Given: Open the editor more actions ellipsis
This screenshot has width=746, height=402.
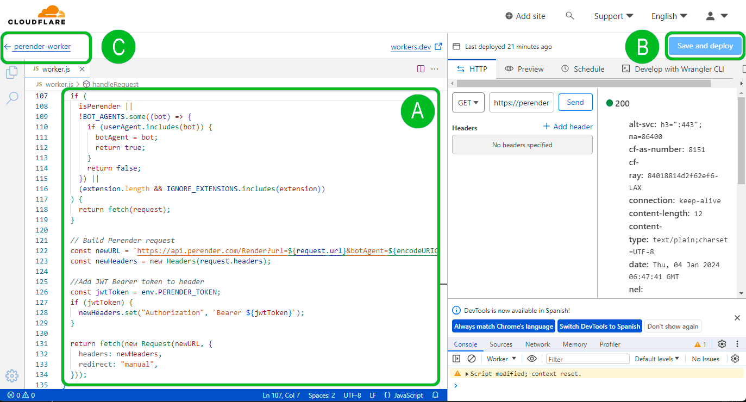Looking at the screenshot, I should [x=435, y=69].
